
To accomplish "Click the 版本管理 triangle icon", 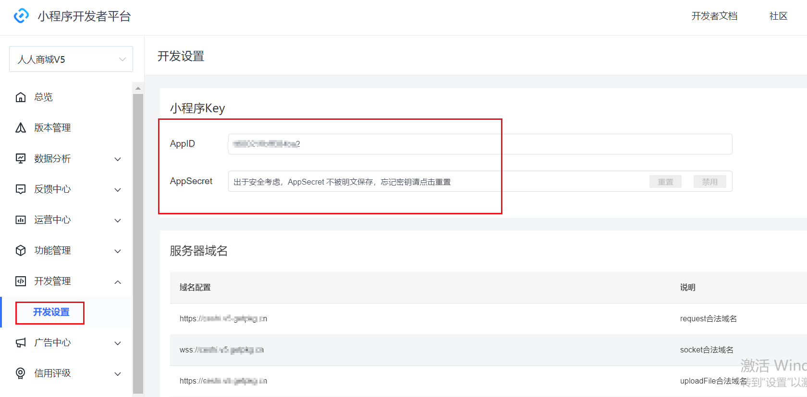I will pos(21,128).
